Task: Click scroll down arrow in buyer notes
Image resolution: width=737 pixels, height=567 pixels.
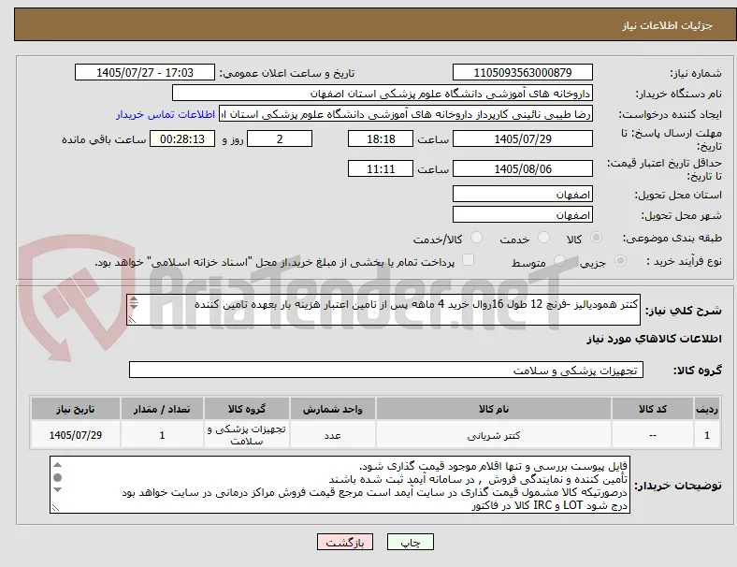Action: [x=58, y=490]
